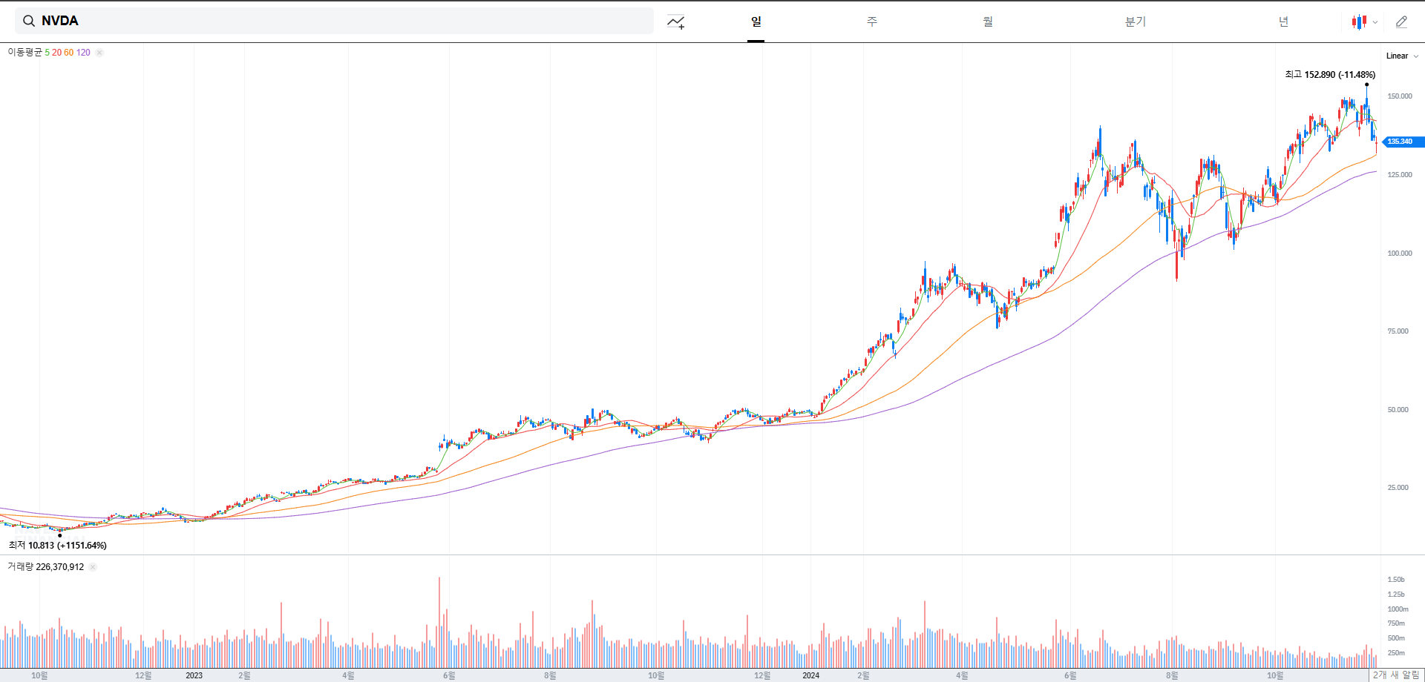The height and width of the screenshot is (682, 1425).
Task: Click the 거래량 226,370,912 label
Action: [45, 567]
